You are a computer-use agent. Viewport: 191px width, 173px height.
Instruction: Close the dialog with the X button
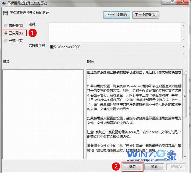pyautogui.click(x=183, y=2)
